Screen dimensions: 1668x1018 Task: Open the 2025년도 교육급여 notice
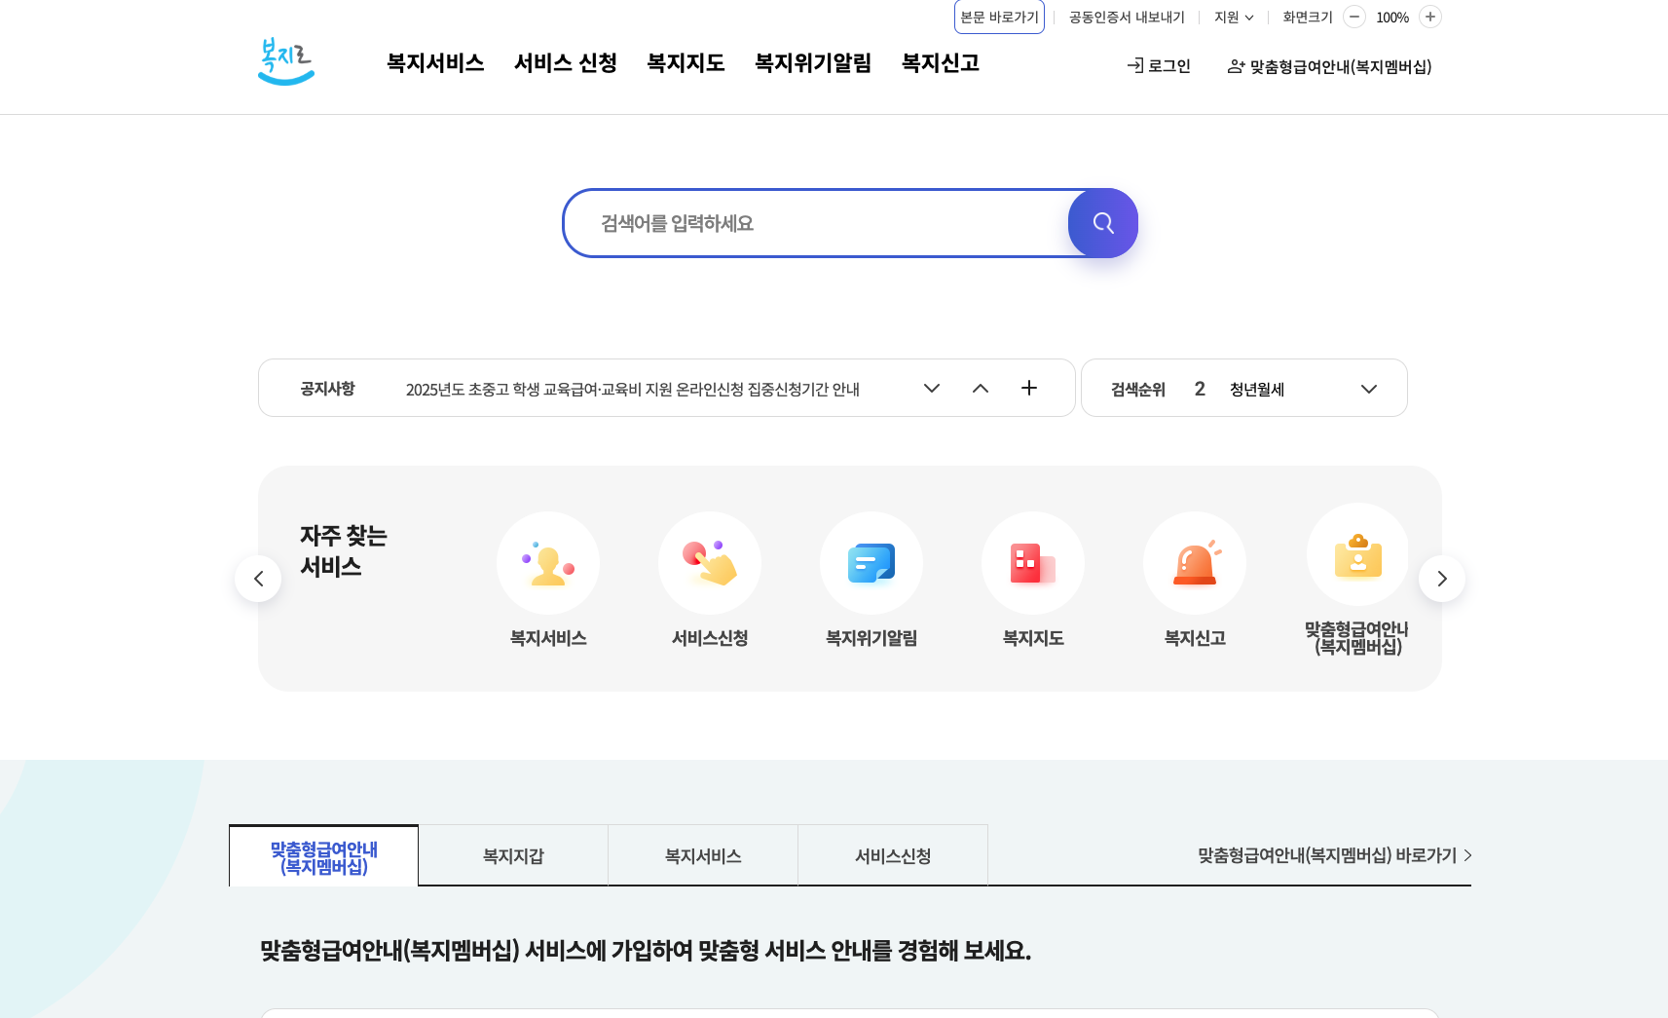pyautogui.click(x=632, y=389)
